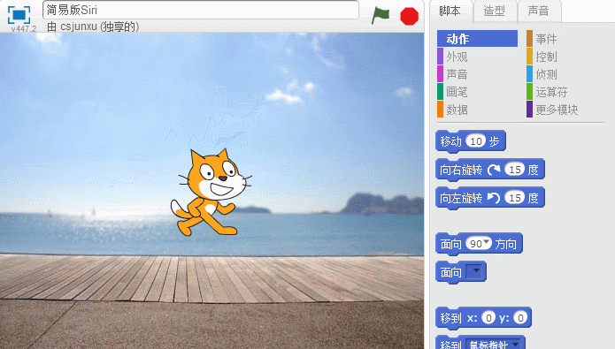Click the author text csjunxu

coord(79,27)
